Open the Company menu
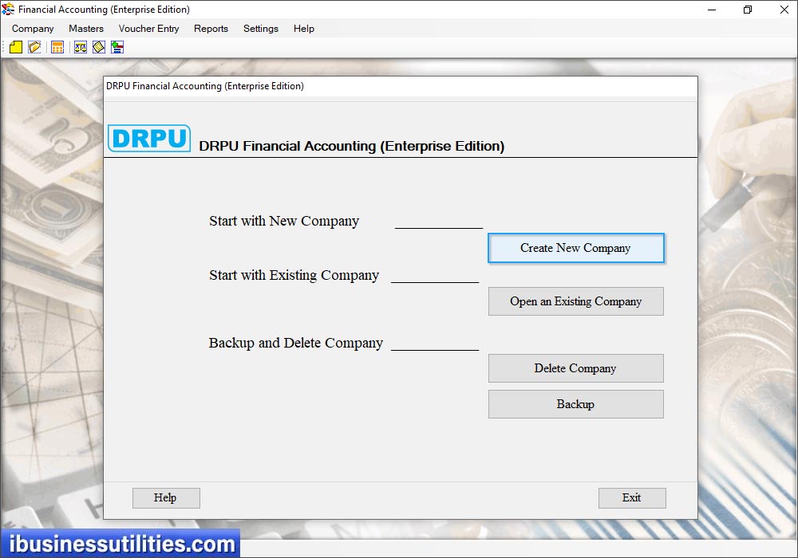 33,29
